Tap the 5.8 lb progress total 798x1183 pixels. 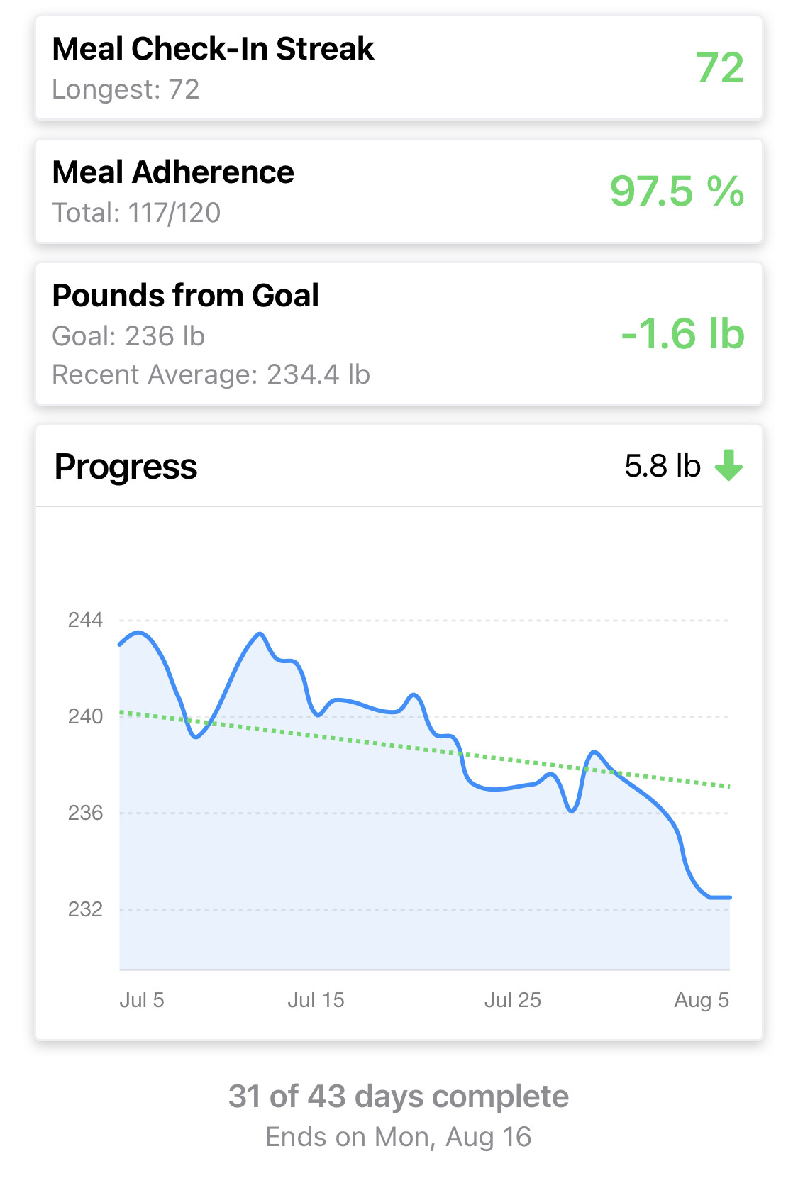point(663,466)
